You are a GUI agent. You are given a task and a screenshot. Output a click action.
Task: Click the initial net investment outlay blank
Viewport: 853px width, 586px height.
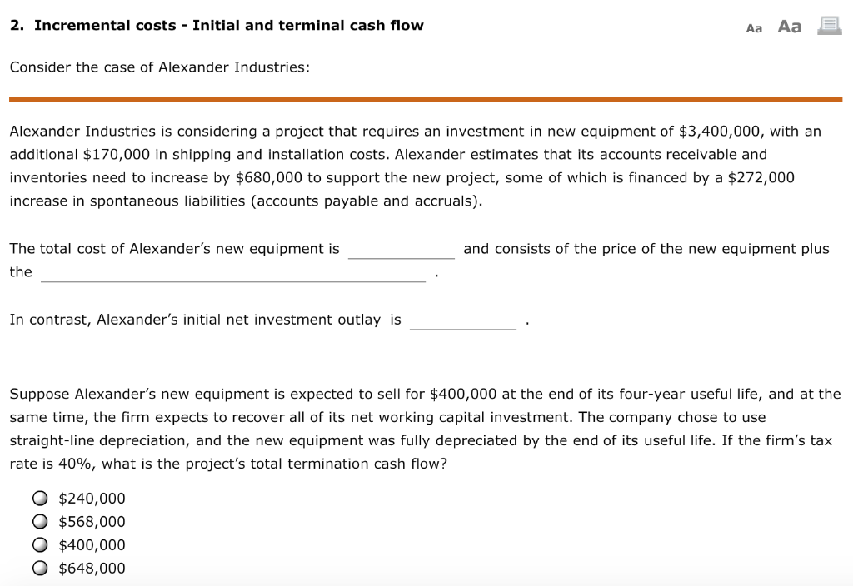pos(462,325)
